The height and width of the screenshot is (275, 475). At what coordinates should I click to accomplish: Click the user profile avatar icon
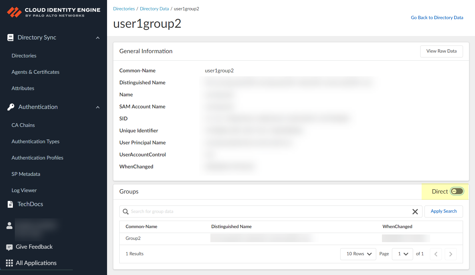[x=9, y=226]
